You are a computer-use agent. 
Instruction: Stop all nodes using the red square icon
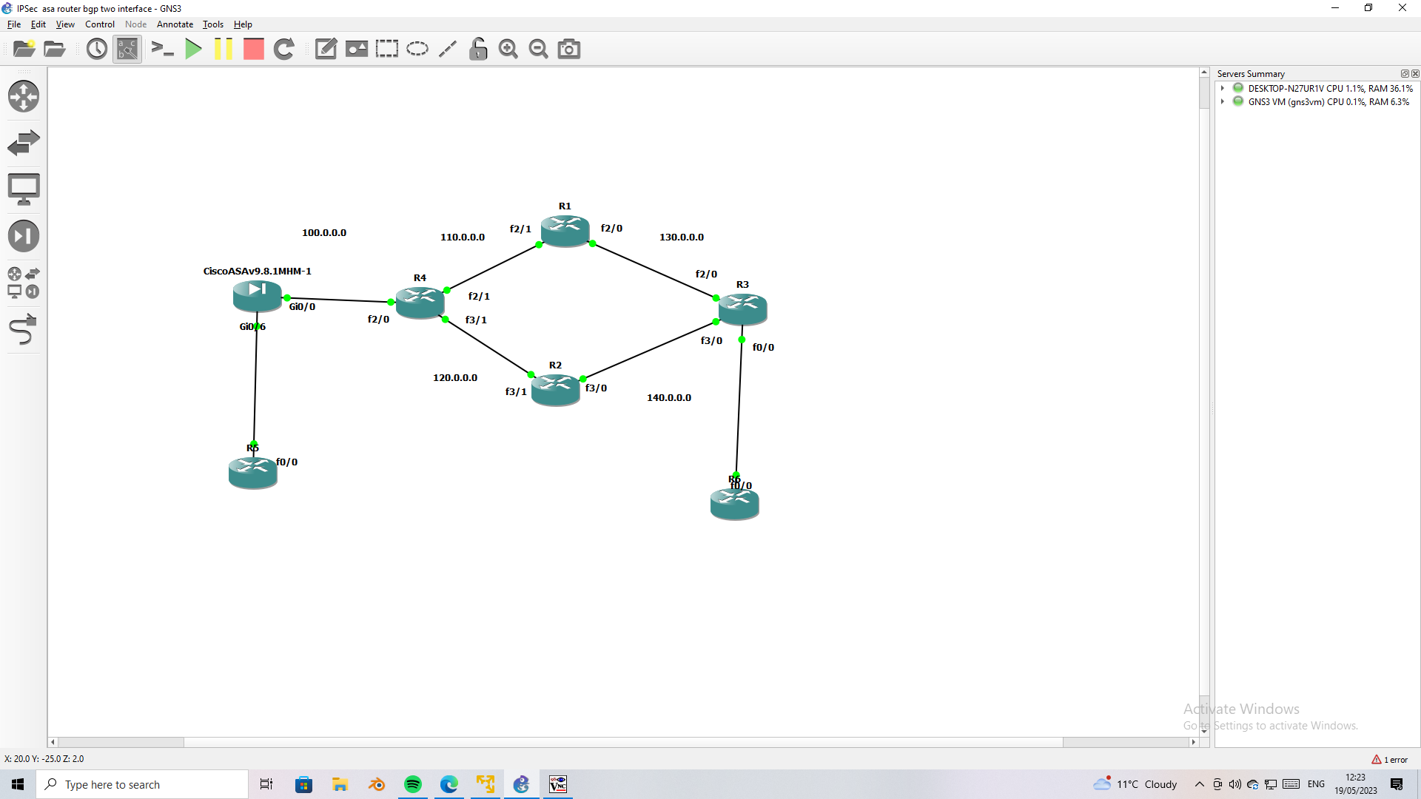(x=253, y=49)
